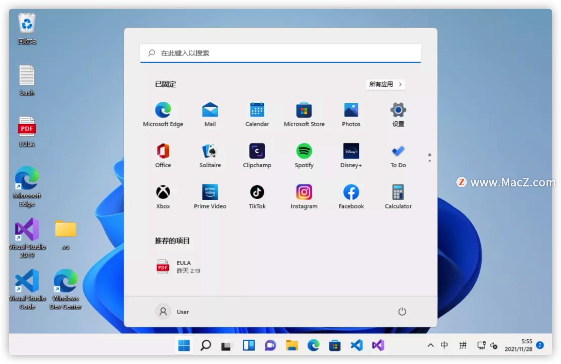Open the Solitaire game
Image resolution: width=561 pixels, height=364 pixels.
click(210, 155)
